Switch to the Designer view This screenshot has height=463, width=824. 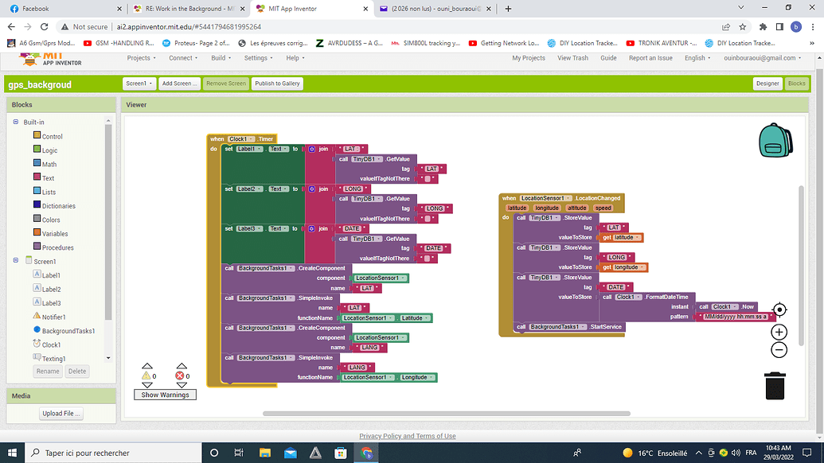(x=767, y=83)
